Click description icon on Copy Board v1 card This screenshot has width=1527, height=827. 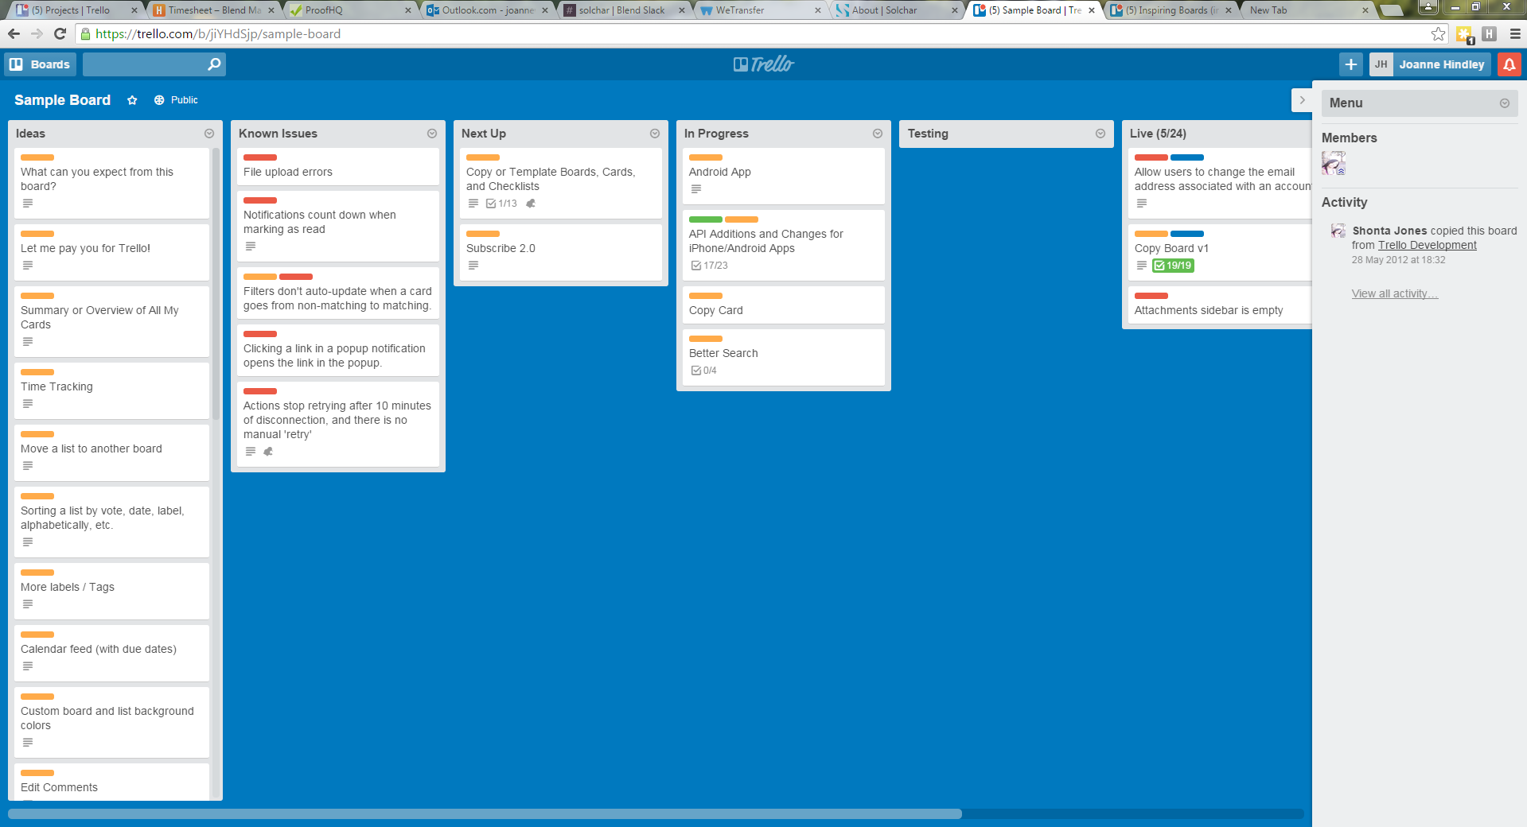pos(1142,266)
